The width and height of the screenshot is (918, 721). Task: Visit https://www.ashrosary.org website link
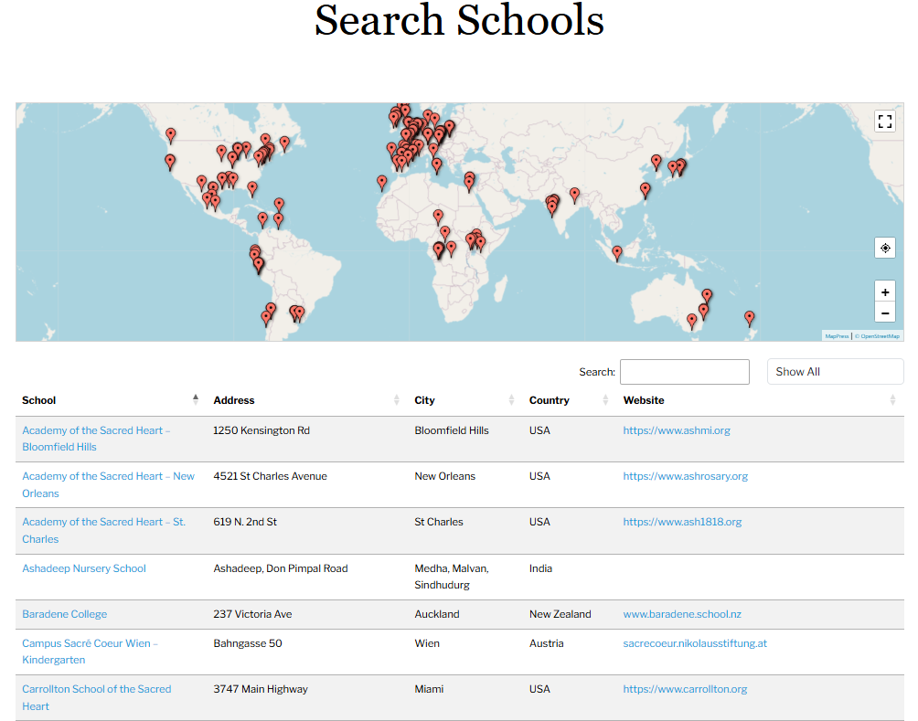(685, 476)
